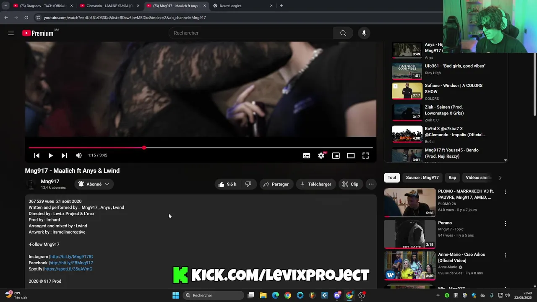Select the Rap filter chip
This screenshot has width=537, height=302.
(x=452, y=177)
